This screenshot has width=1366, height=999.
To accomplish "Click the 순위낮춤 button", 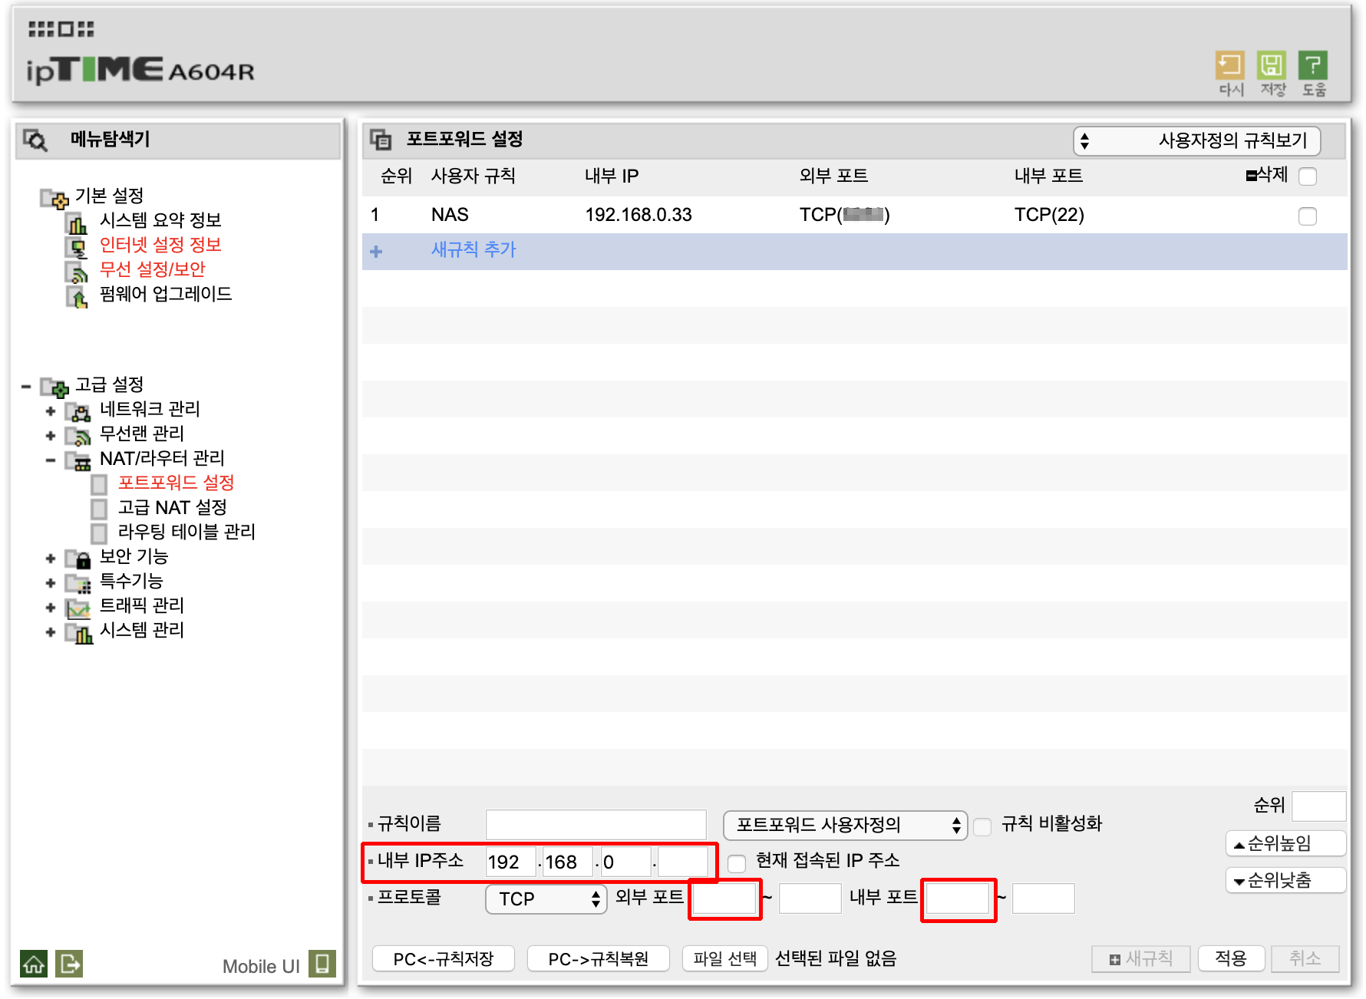I will 1286,881.
